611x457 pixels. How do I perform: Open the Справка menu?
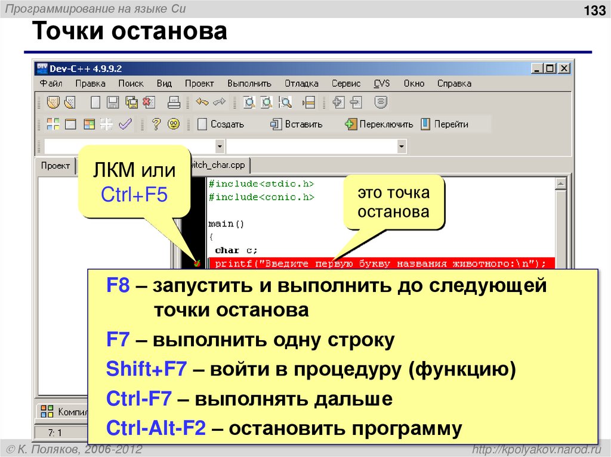tap(454, 83)
